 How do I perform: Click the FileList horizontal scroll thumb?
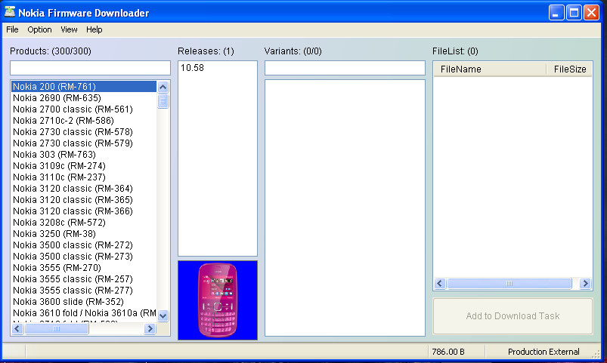[509, 283]
